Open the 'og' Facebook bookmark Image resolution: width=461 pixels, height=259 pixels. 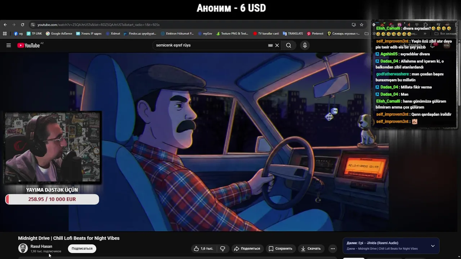18,33
